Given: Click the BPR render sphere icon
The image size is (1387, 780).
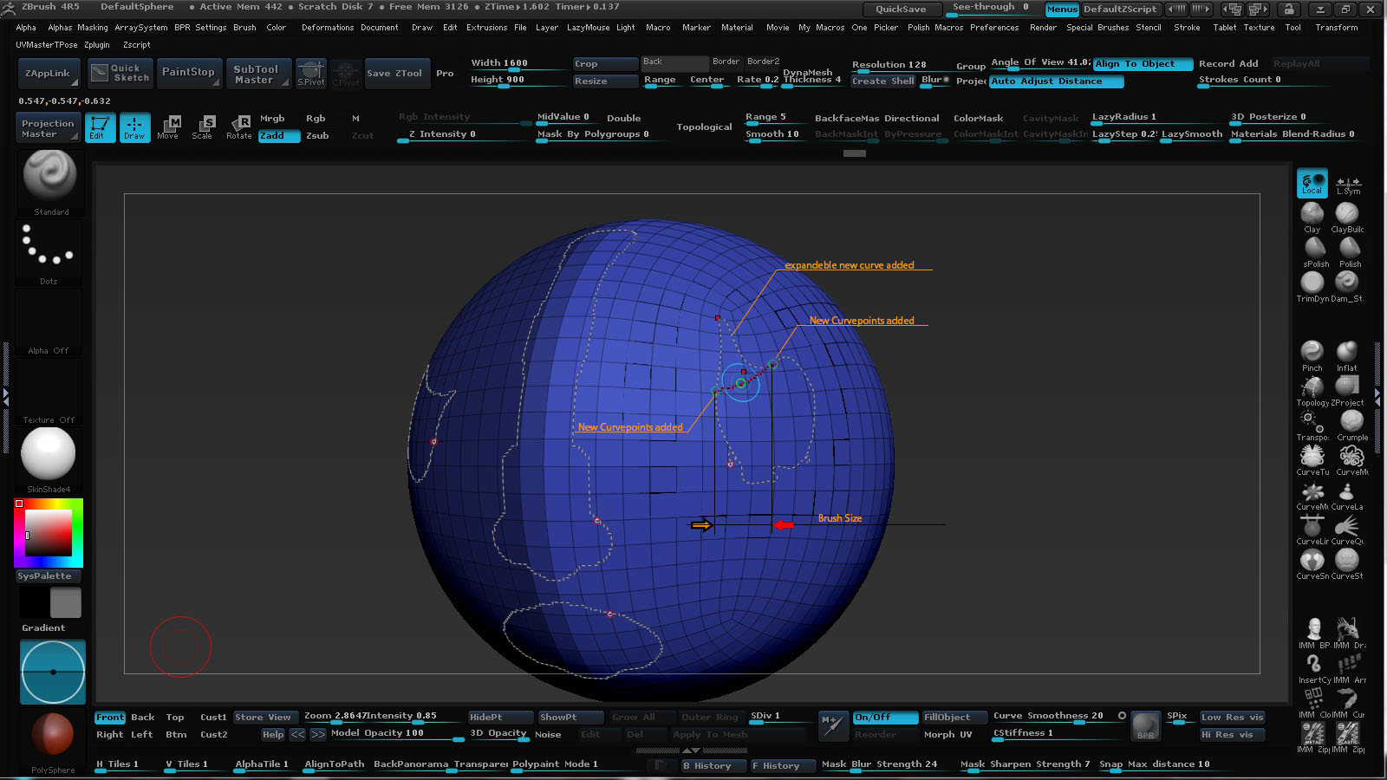Looking at the screenshot, I should pos(1145,726).
